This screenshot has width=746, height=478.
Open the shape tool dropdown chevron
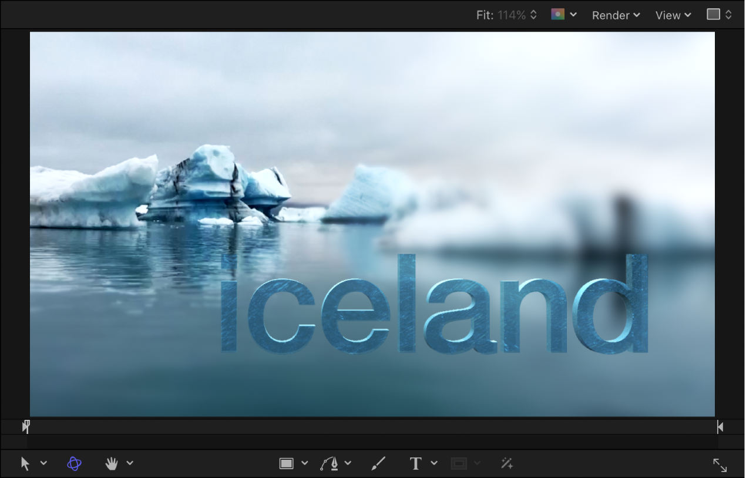pyautogui.click(x=304, y=463)
